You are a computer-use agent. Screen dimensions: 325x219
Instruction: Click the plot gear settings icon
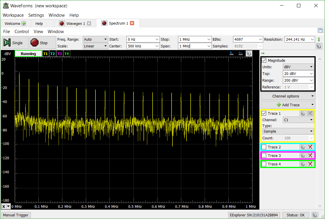(249, 54)
